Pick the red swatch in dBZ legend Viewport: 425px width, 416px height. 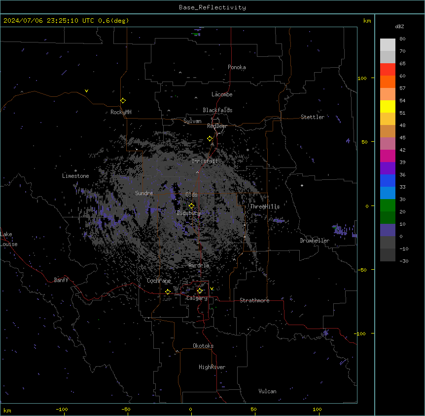click(x=388, y=69)
